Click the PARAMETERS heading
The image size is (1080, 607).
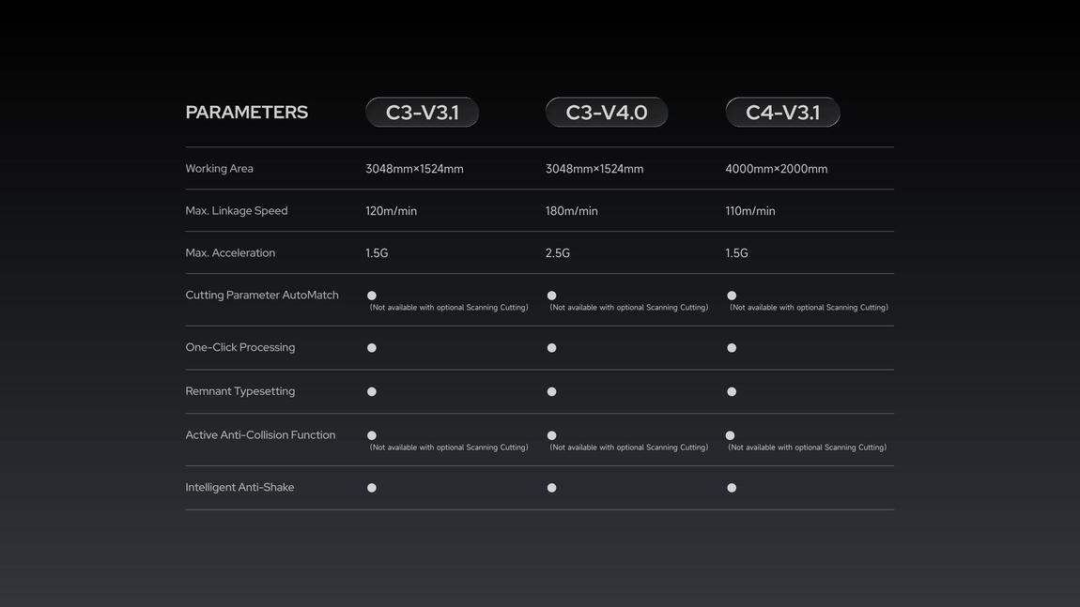(247, 113)
